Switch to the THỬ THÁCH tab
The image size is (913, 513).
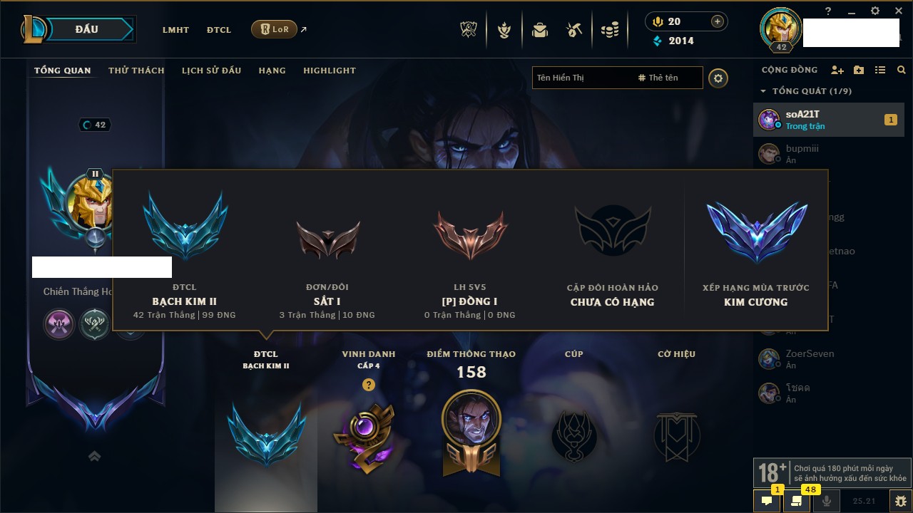tap(136, 71)
